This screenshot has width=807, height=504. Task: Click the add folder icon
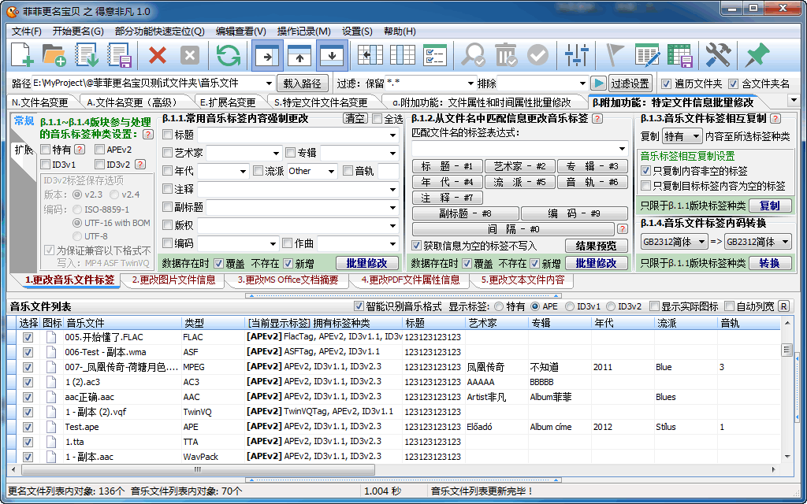click(54, 55)
